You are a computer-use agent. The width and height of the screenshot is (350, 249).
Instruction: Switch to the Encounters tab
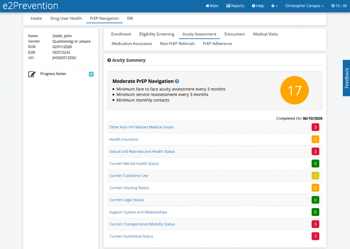[x=234, y=34]
